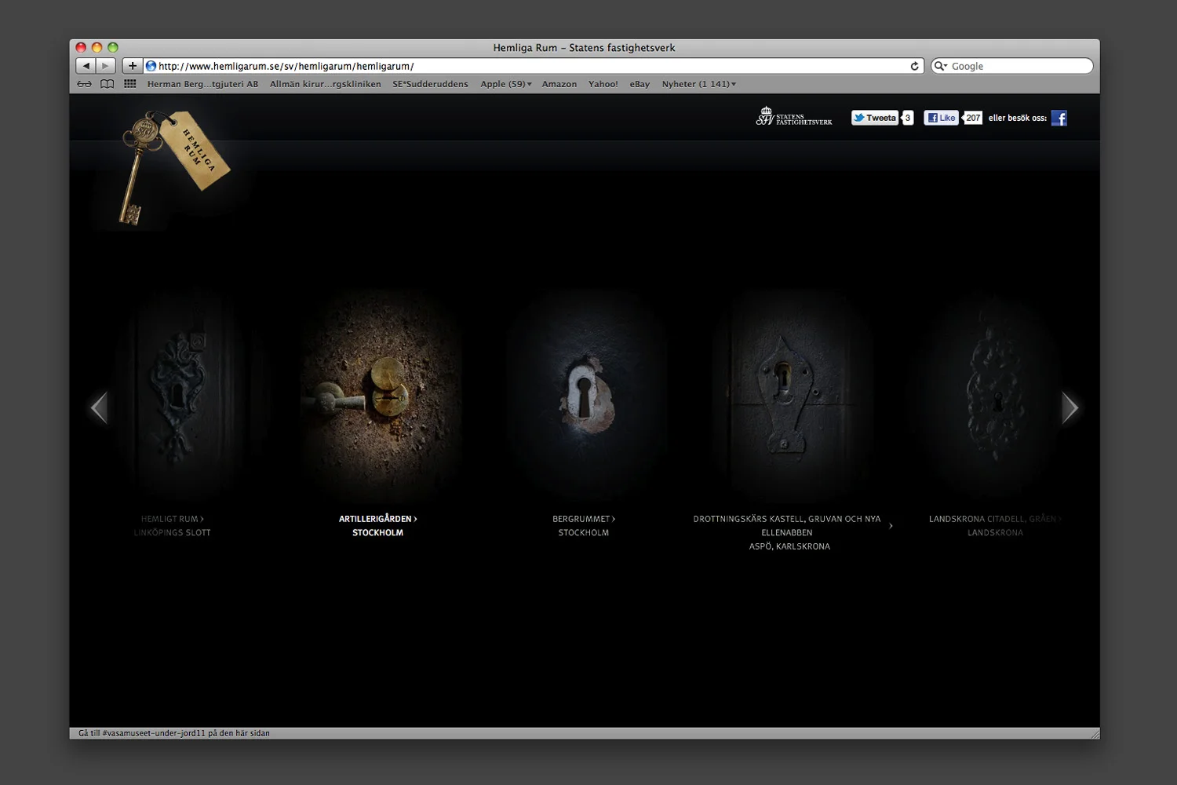Open the Nyheter (1 141) bookmarks dropdown
1177x785 pixels.
tap(699, 84)
